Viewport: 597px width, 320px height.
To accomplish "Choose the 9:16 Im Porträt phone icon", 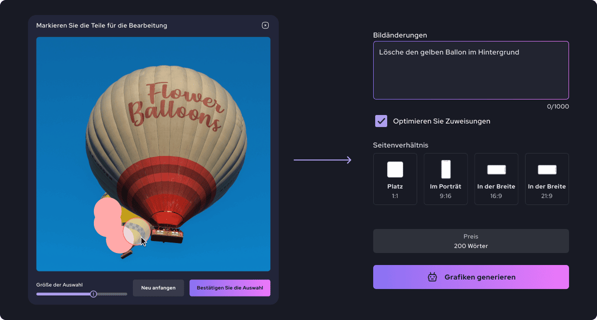I will [446, 169].
